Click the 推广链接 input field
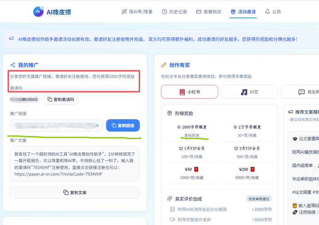Image resolution: width=319 pixels, height=225 pixels. (56, 125)
